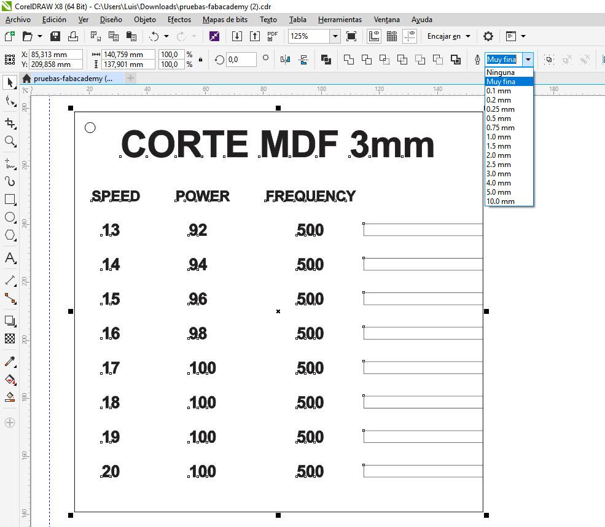The height and width of the screenshot is (527, 605).
Task: Create a new document
Action: (x=10, y=36)
